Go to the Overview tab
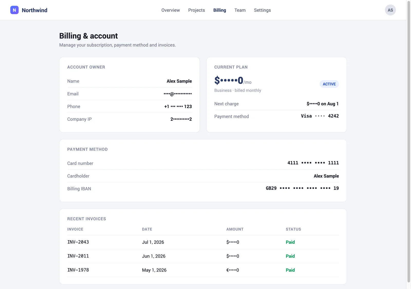411x289 pixels. (x=171, y=10)
